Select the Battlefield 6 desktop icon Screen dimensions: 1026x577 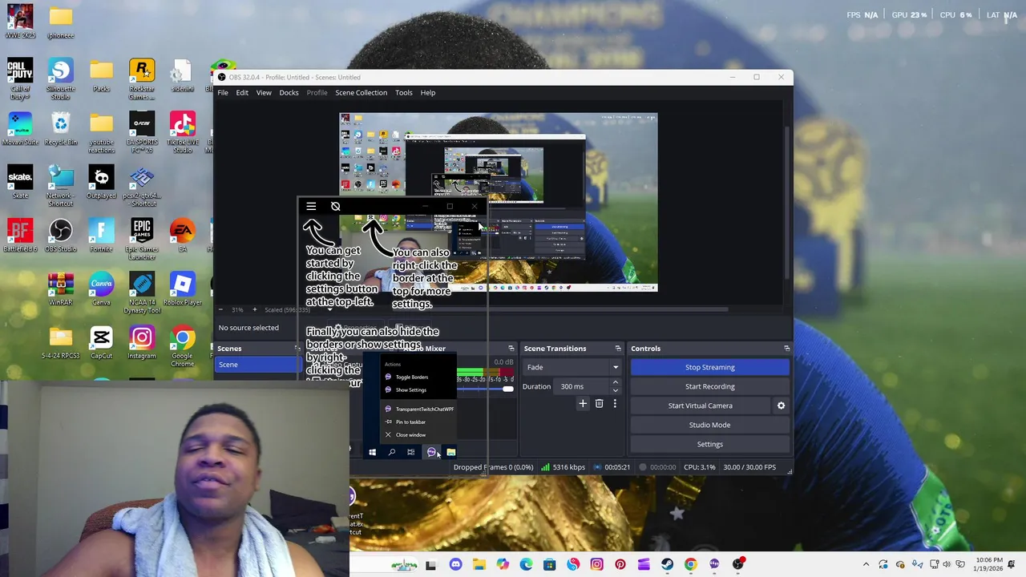click(x=20, y=236)
